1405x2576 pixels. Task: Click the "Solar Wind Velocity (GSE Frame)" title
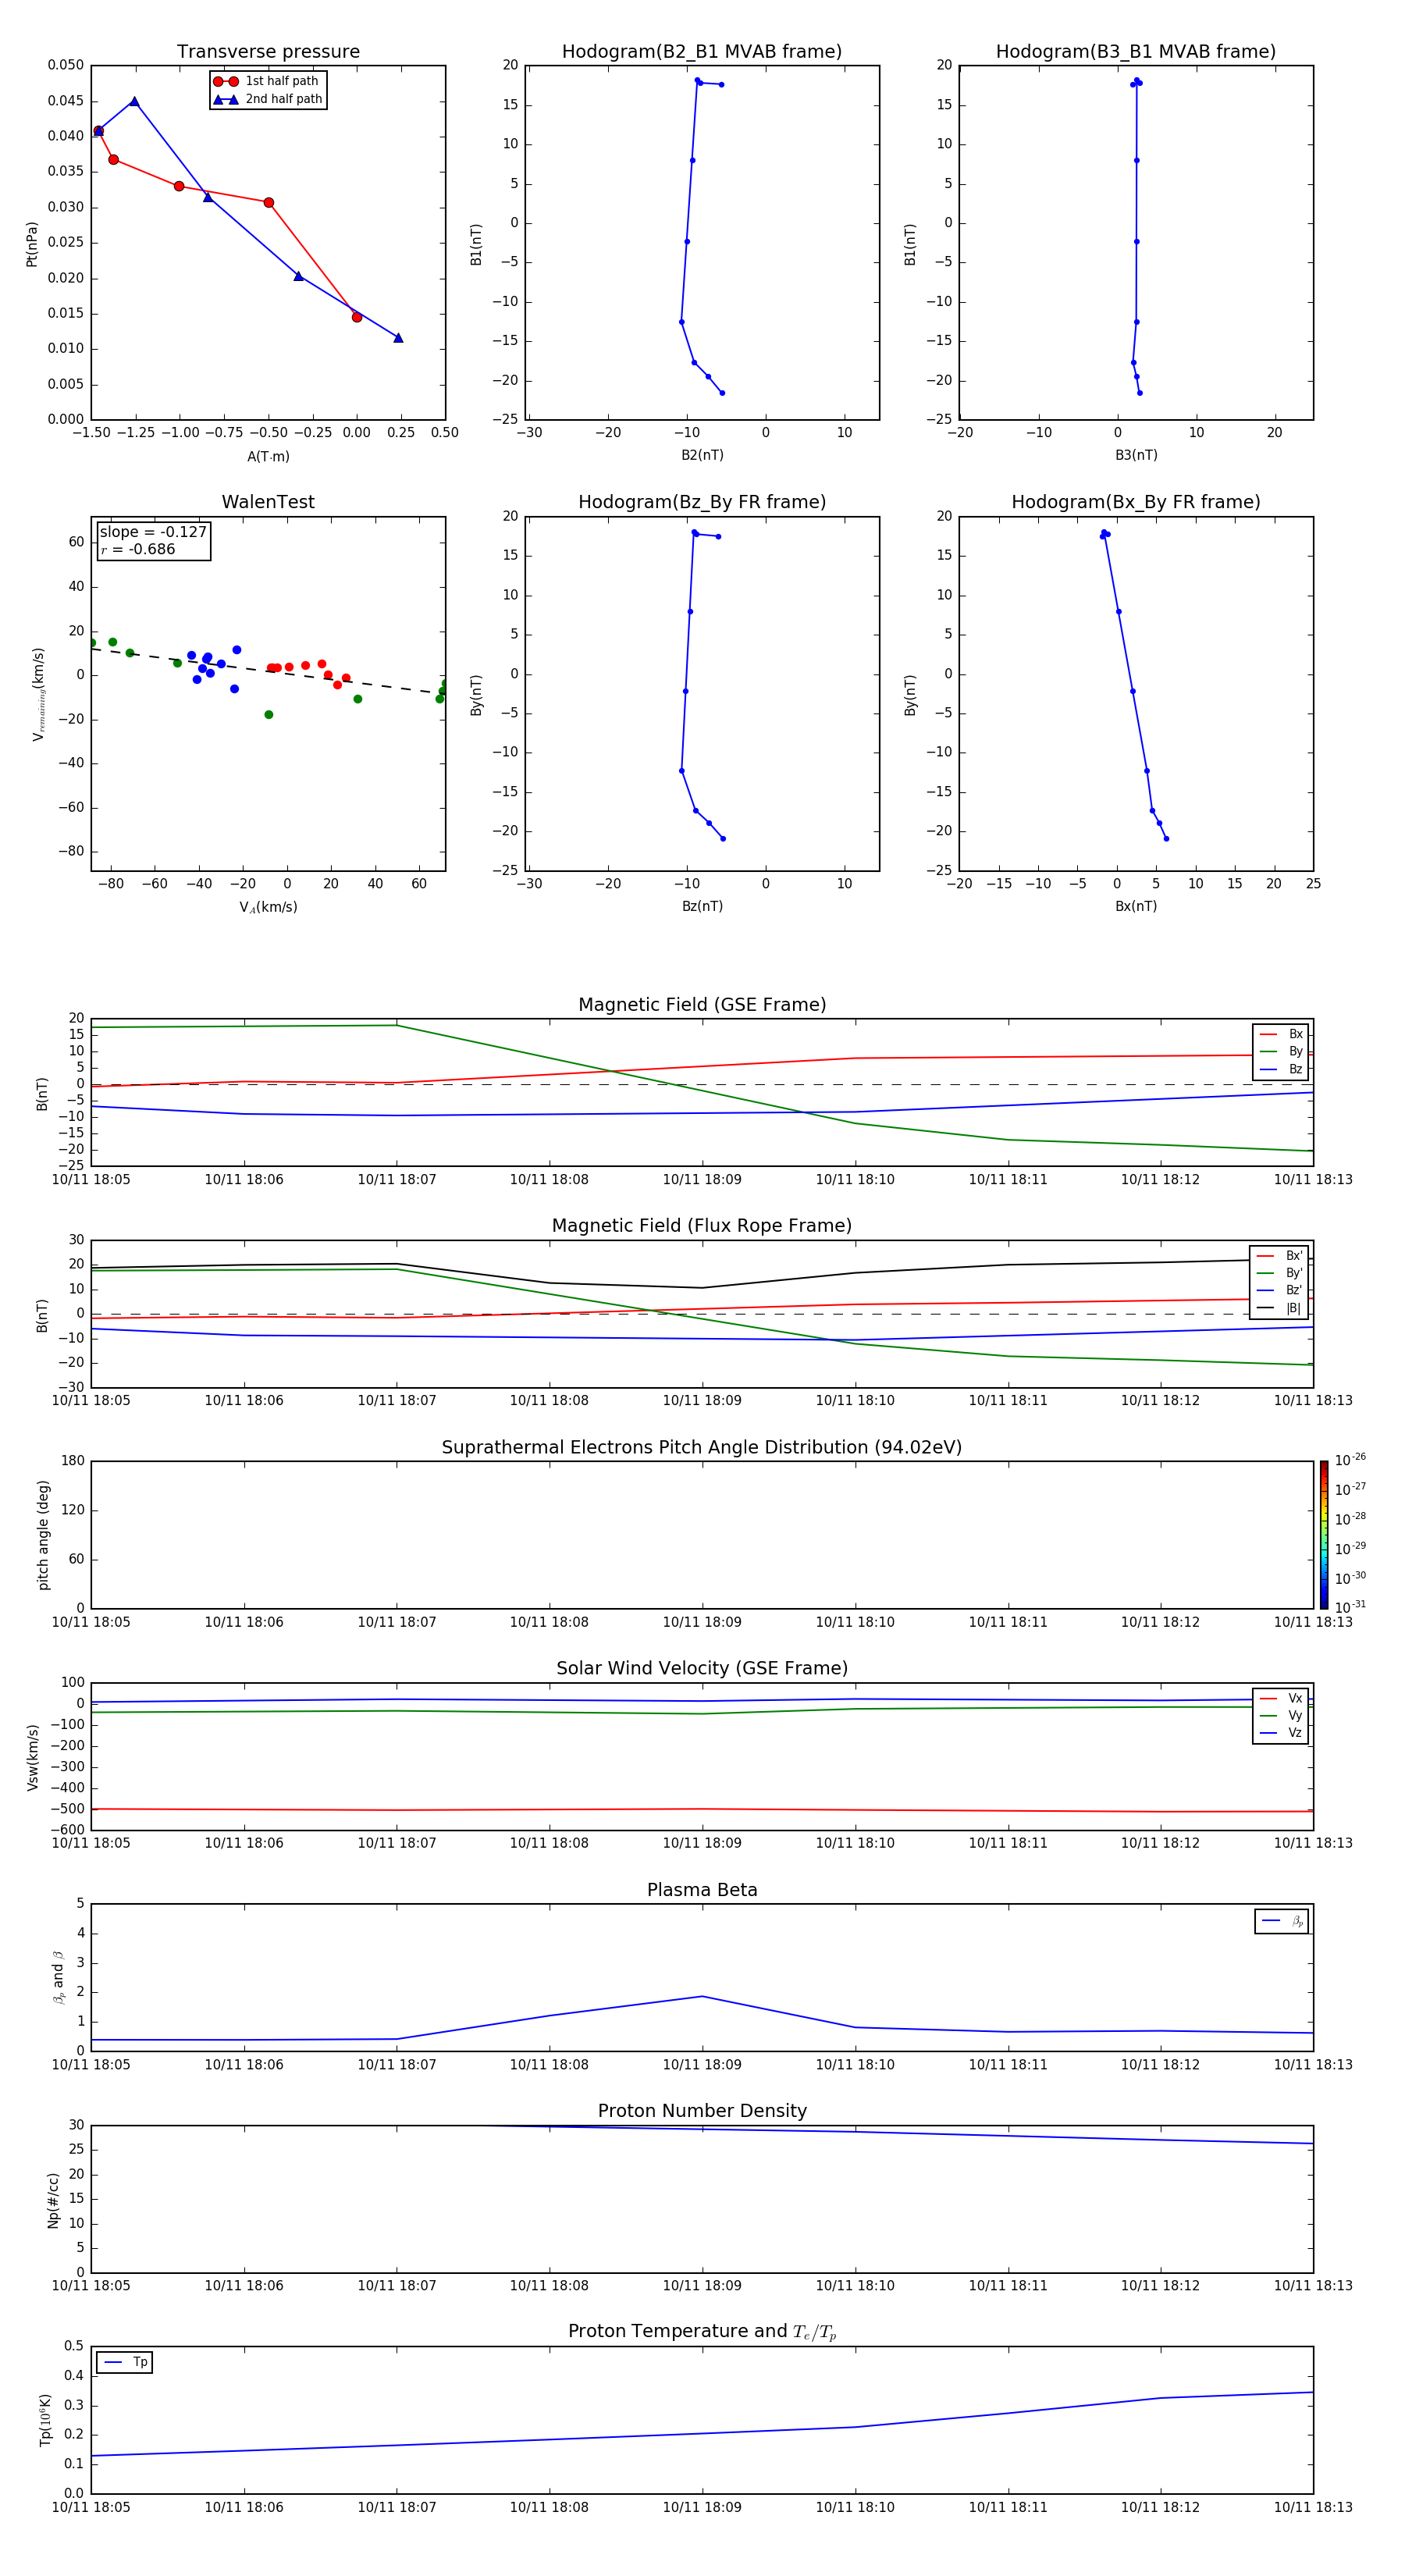[x=702, y=1669]
